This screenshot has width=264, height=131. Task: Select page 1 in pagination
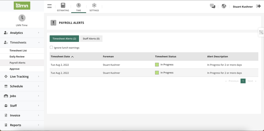(243, 81)
